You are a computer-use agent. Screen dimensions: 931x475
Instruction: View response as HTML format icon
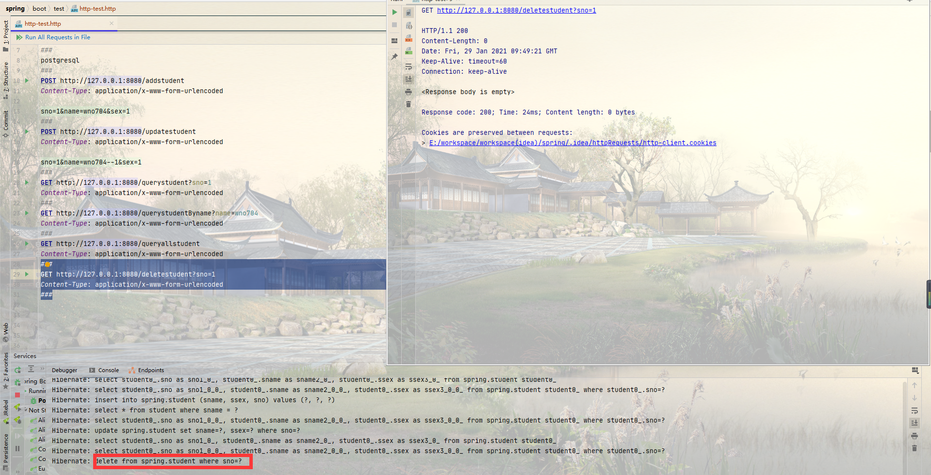pos(408,50)
